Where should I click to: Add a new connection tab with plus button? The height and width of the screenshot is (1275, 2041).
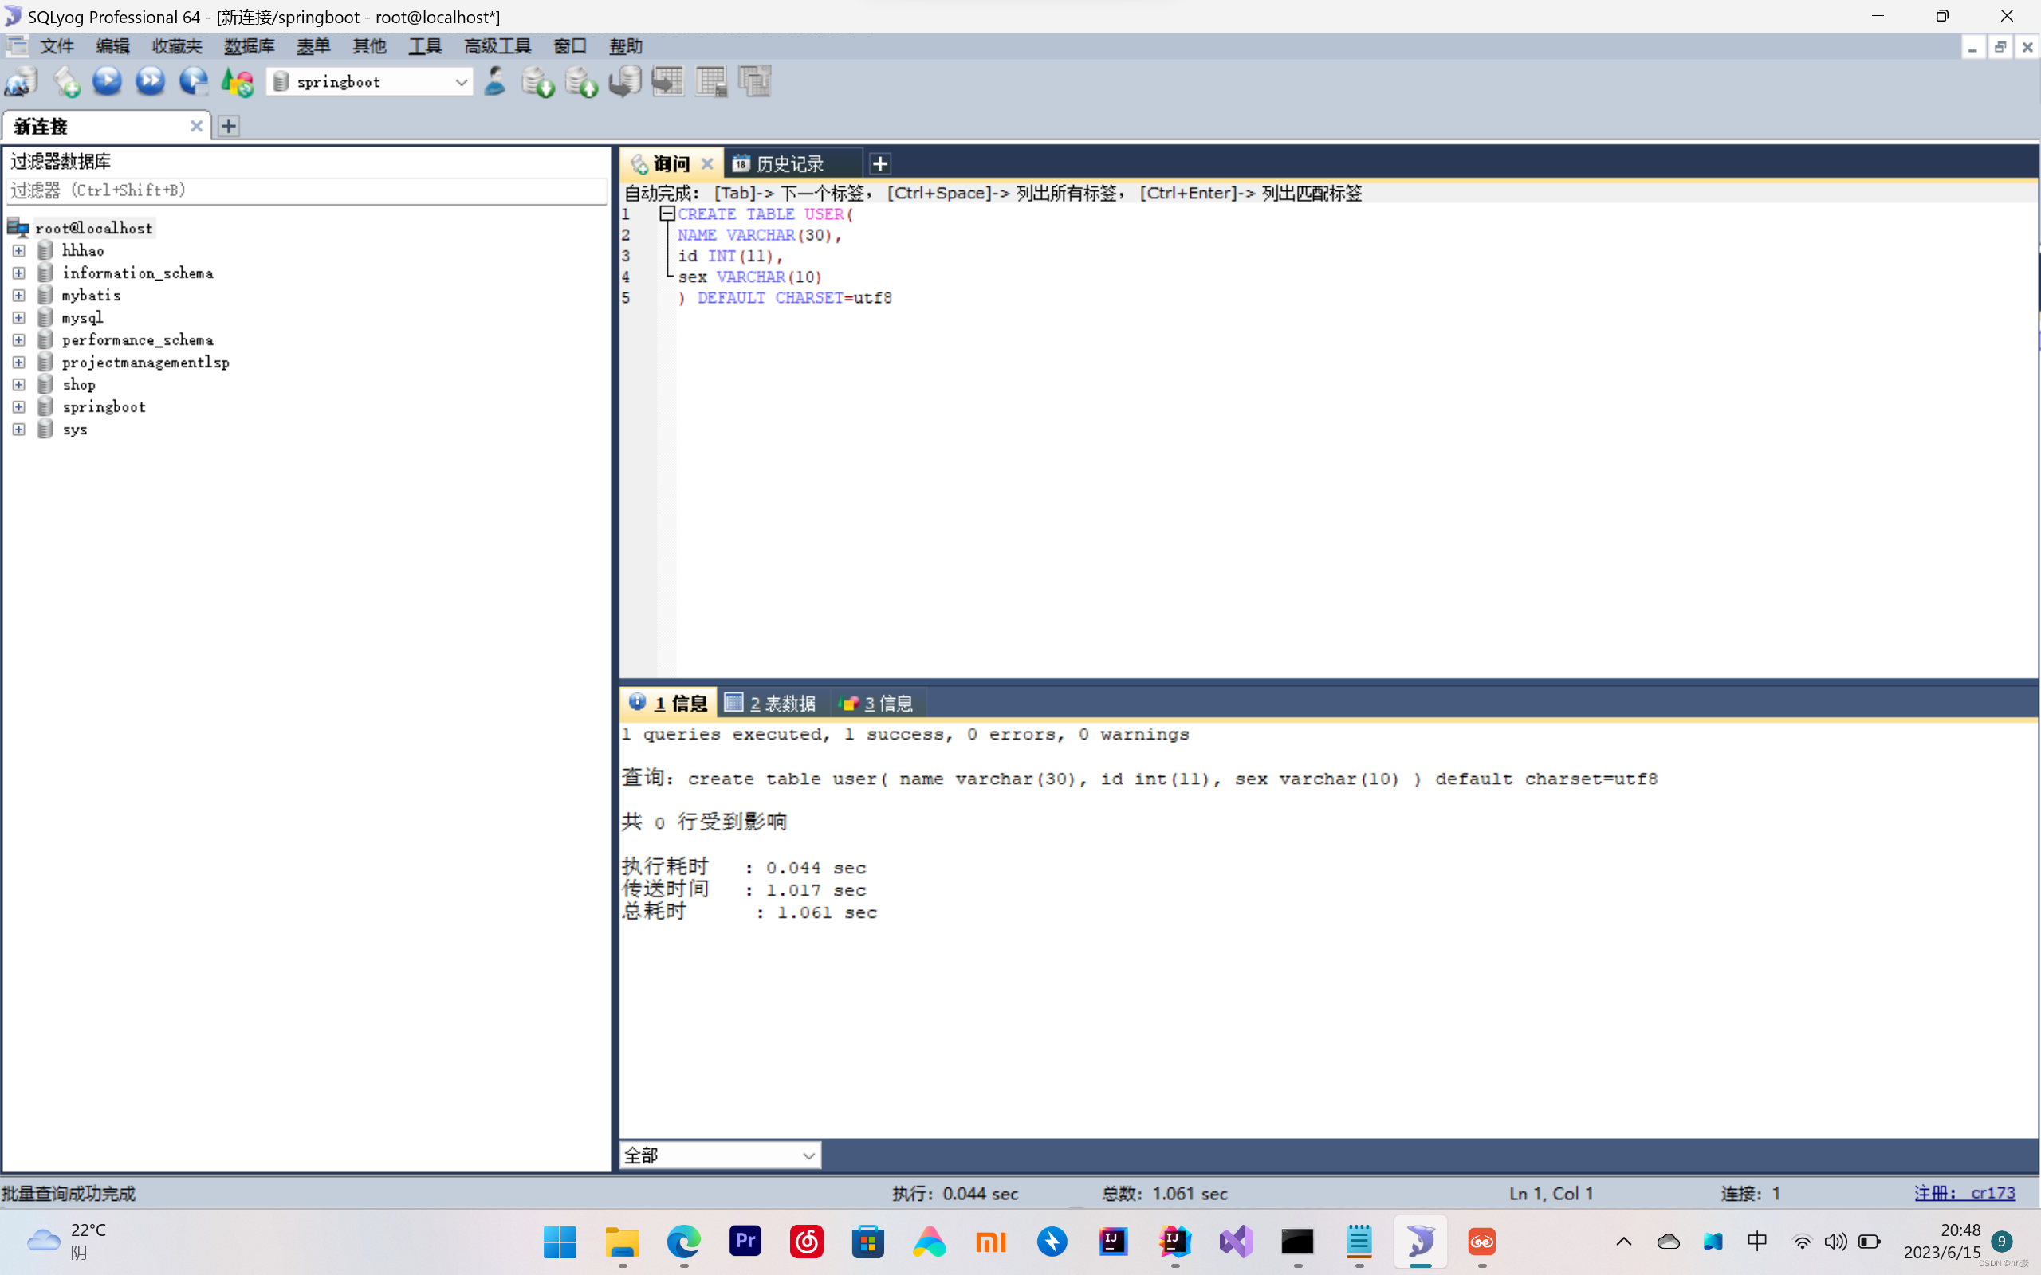point(229,127)
